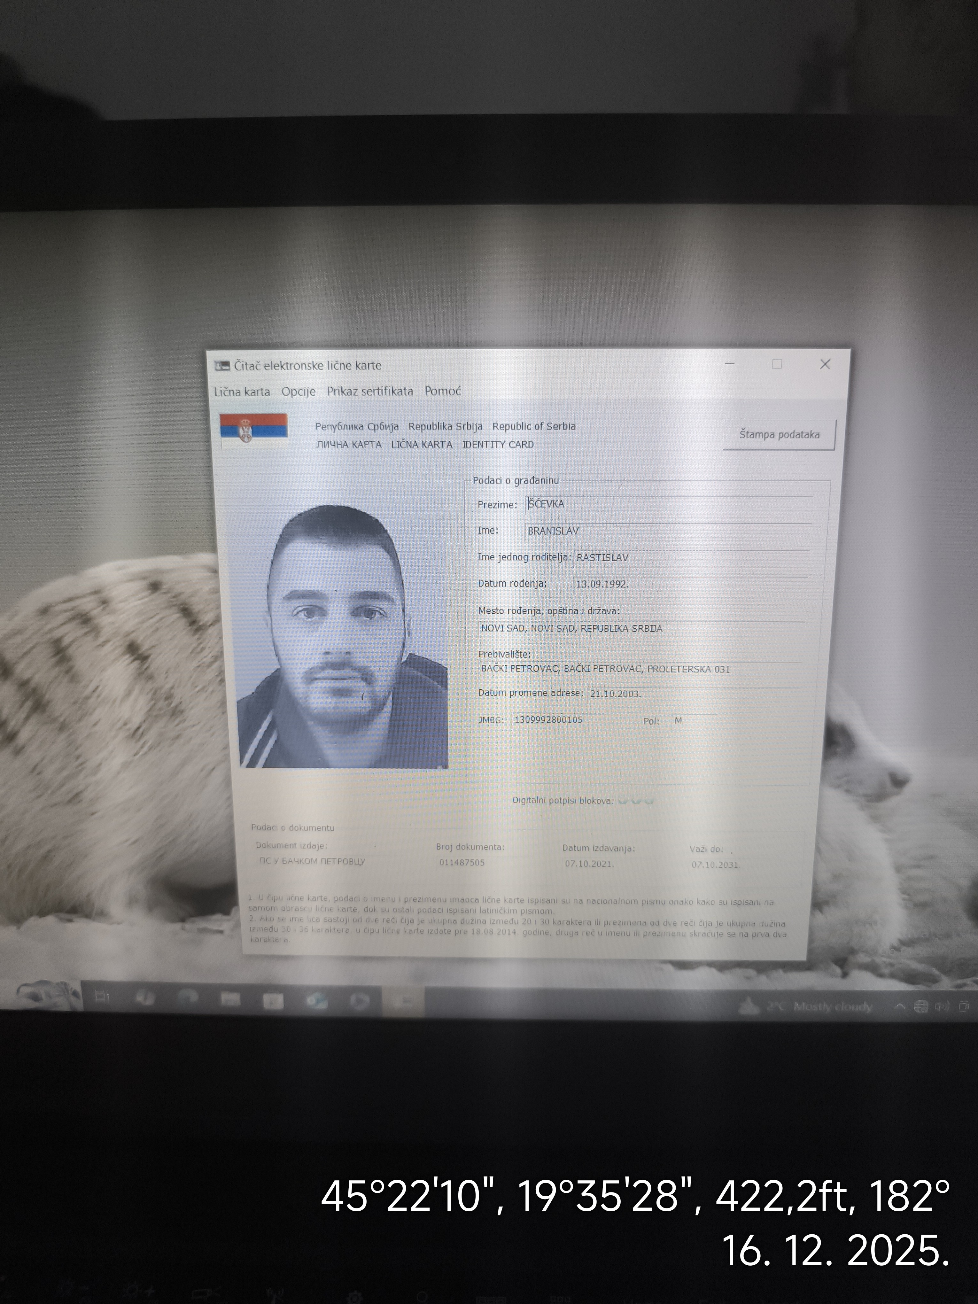The height and width of the screenshot is (1304, 978).
Task: Expand the hidden tray icons chevron
Action: 900,1006
